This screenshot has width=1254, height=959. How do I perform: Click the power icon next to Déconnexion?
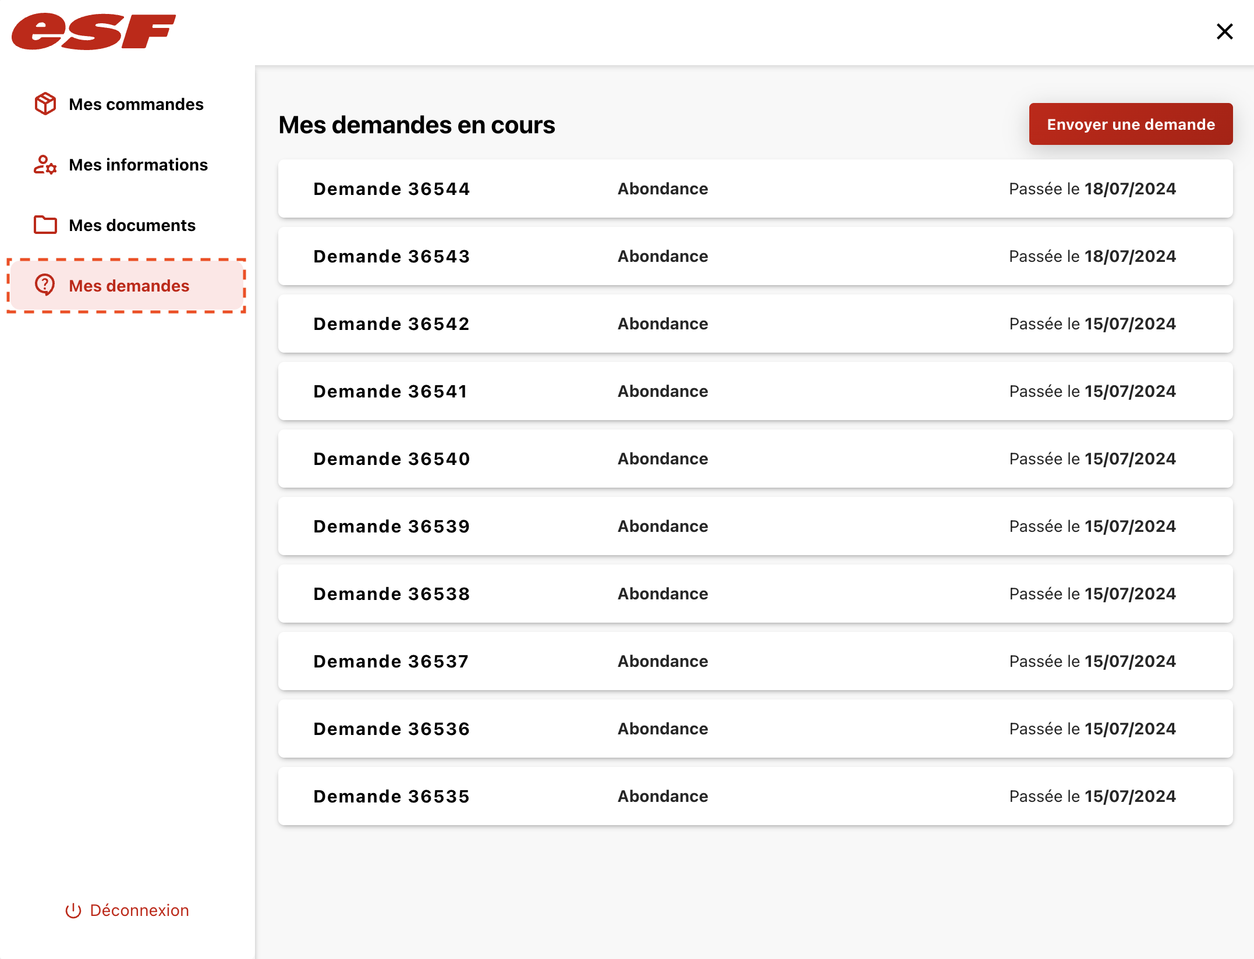73,911
